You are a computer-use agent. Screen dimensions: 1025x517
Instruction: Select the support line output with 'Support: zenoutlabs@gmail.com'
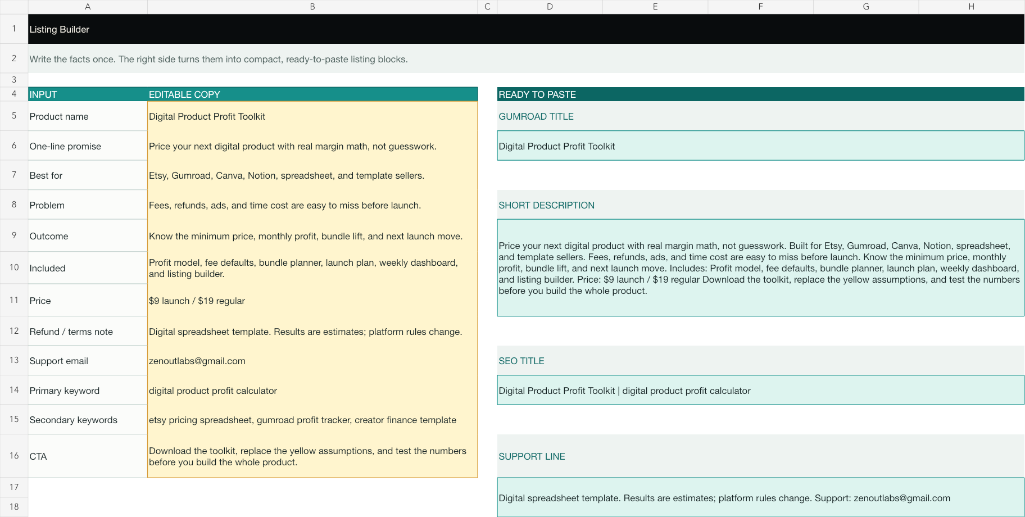(761, 498)
